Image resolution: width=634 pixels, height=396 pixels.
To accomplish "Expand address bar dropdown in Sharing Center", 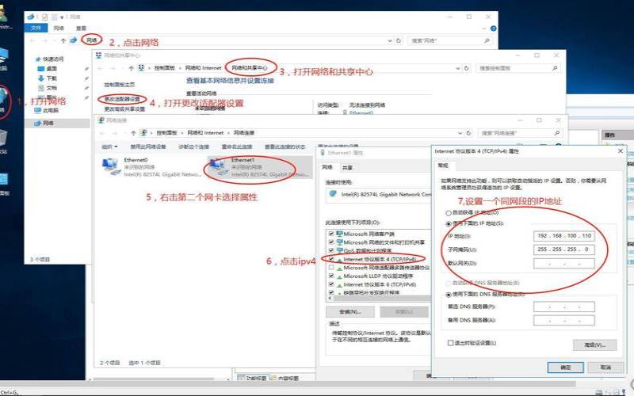I will [458, 68].
